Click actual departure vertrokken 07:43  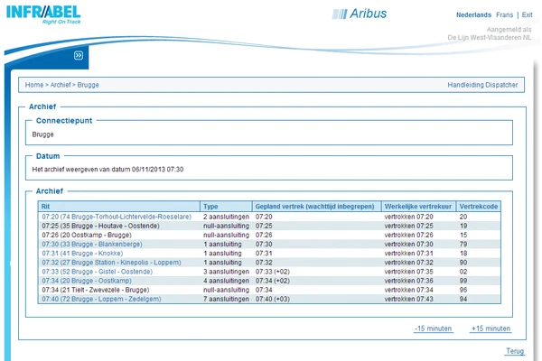(408, 299)
